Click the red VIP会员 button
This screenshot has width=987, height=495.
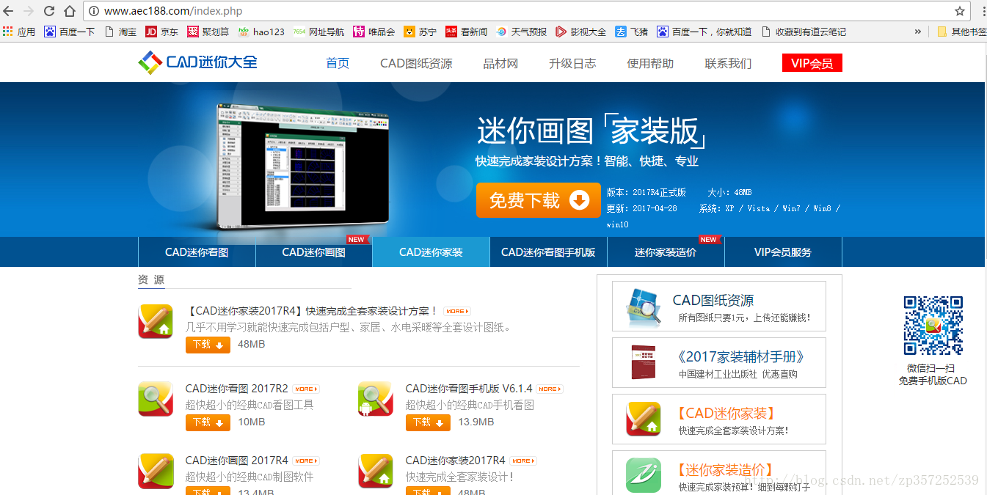click(x=812, y=63)
